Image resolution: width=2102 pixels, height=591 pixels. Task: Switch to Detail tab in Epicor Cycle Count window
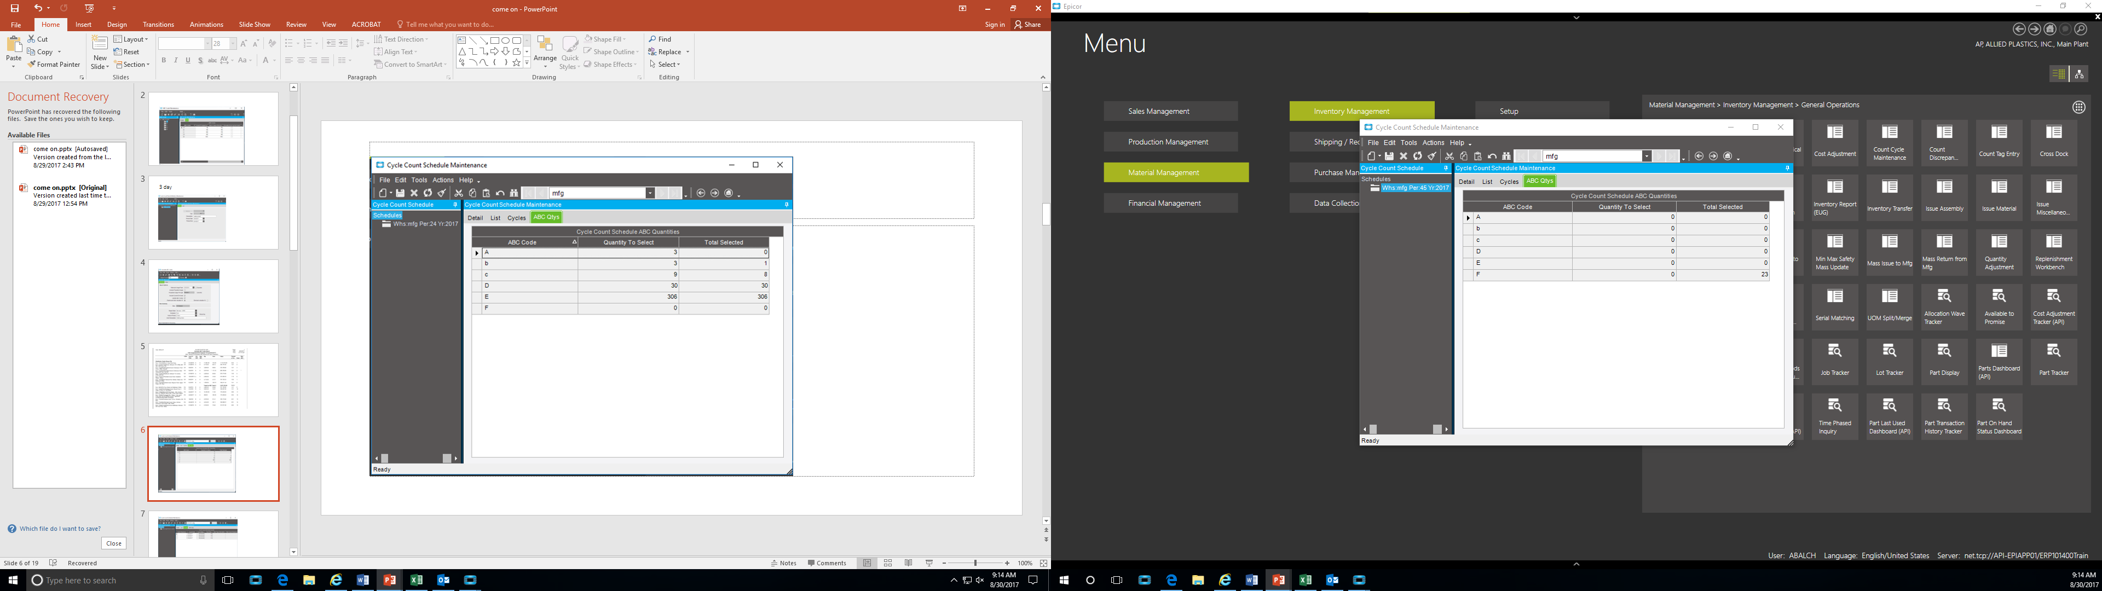point(1466,182)
